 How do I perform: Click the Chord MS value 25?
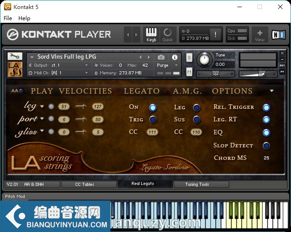point(266,158)
